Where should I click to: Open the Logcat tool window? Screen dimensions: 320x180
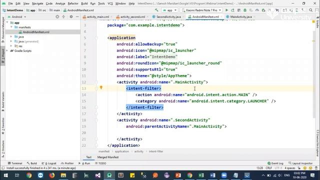click(49, 163)
